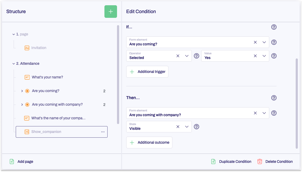Viewport: 302px width, 172px height.
Task: Clear the Value field with its X button
Action: tap(255, 56)
